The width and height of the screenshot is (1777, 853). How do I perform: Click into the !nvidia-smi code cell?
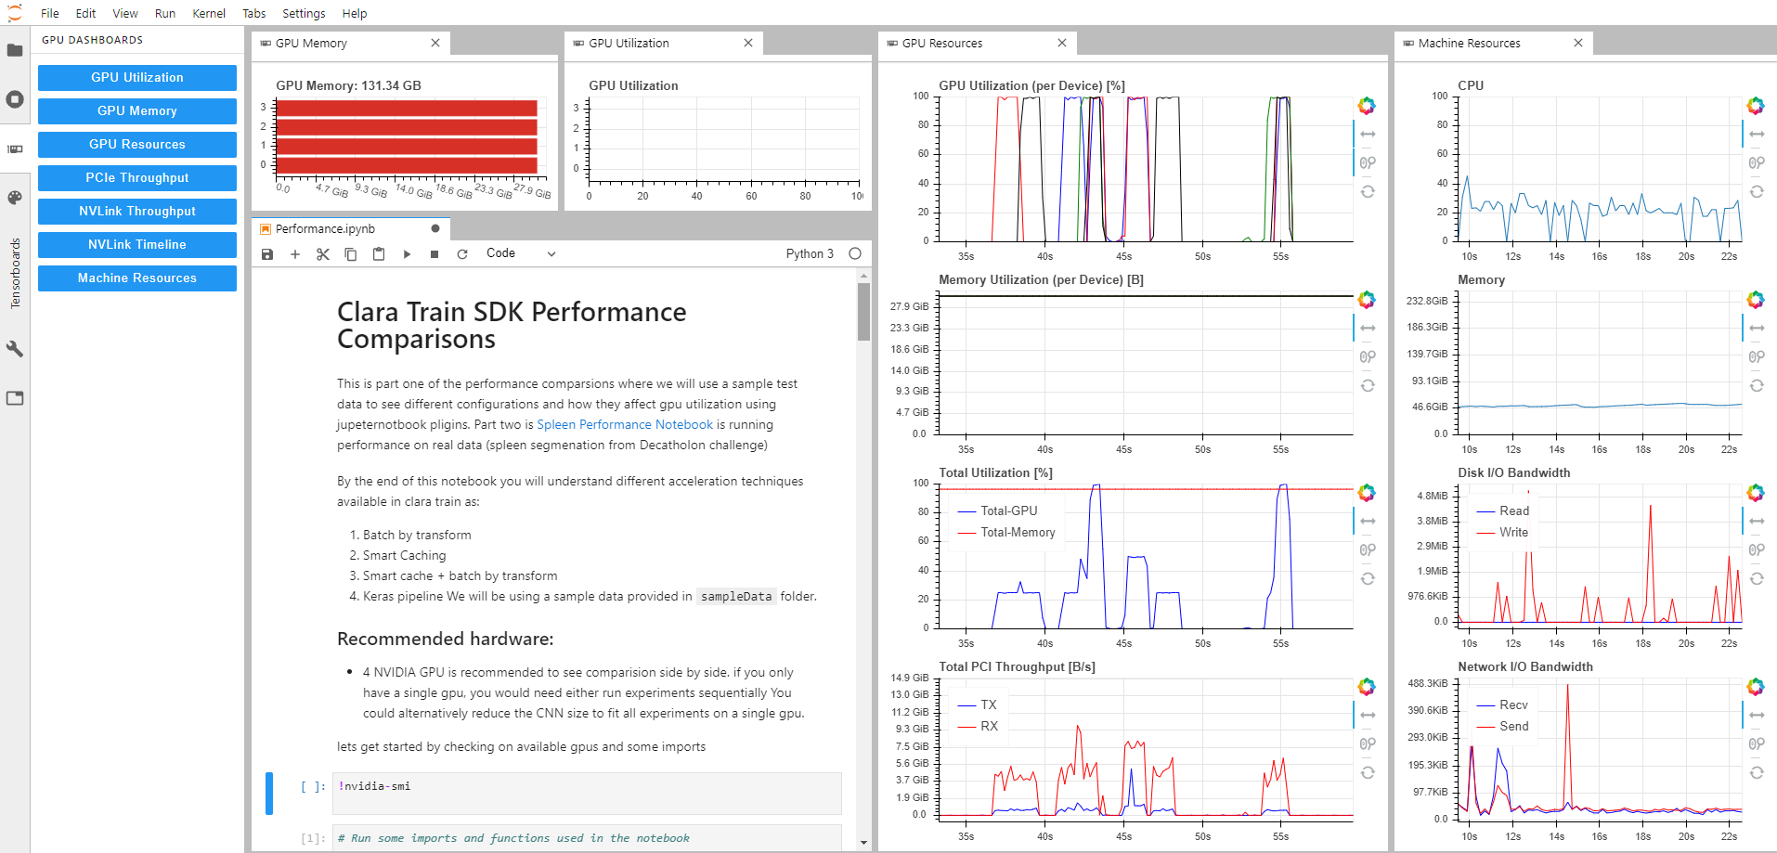pos(587,794)
